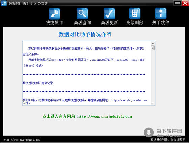Image resolution: width=189 pixels, height=143 pixels.
Task: Open the 高级删除 trash bin icon
Action: [135, 13]
